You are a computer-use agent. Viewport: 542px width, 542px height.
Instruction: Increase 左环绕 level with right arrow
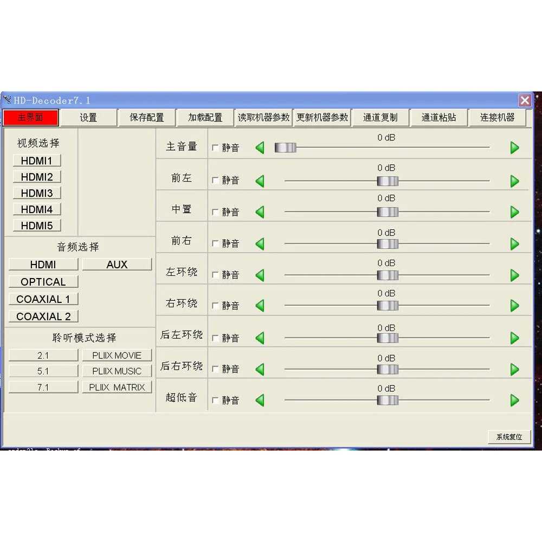pyautogui.click(x=515, y=275)
